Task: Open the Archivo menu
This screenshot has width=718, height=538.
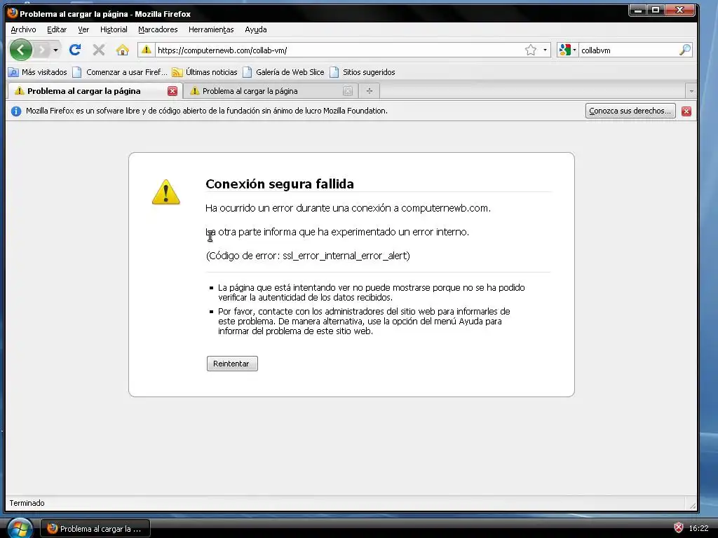Action: 23,29
